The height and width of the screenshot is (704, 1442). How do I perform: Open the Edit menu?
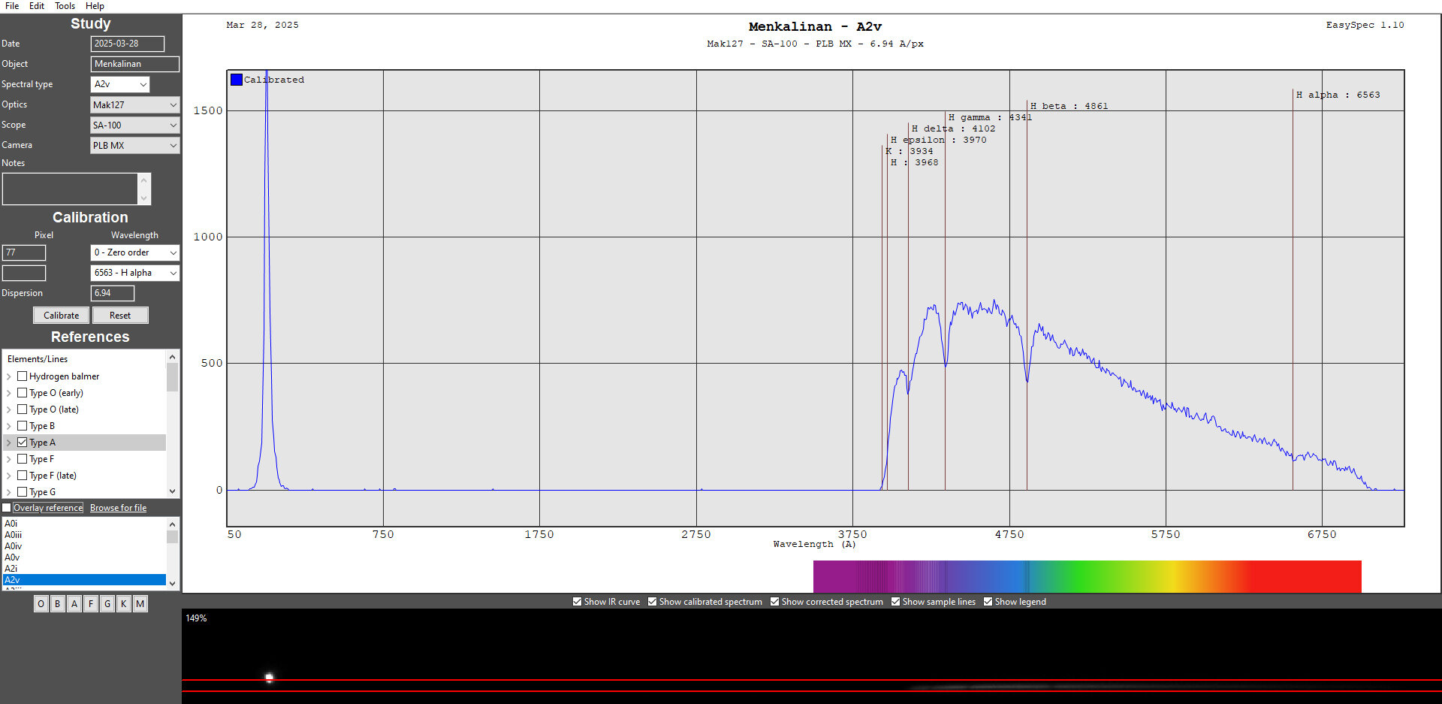37,6
